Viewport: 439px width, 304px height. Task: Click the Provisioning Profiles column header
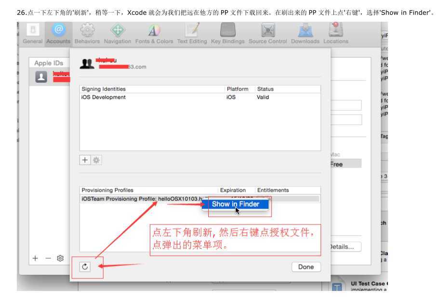pyautogui.click(x=107, y=190)
